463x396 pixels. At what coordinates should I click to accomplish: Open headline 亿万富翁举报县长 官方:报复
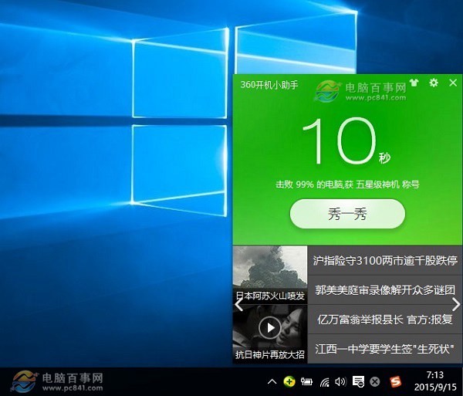point(385,318)
